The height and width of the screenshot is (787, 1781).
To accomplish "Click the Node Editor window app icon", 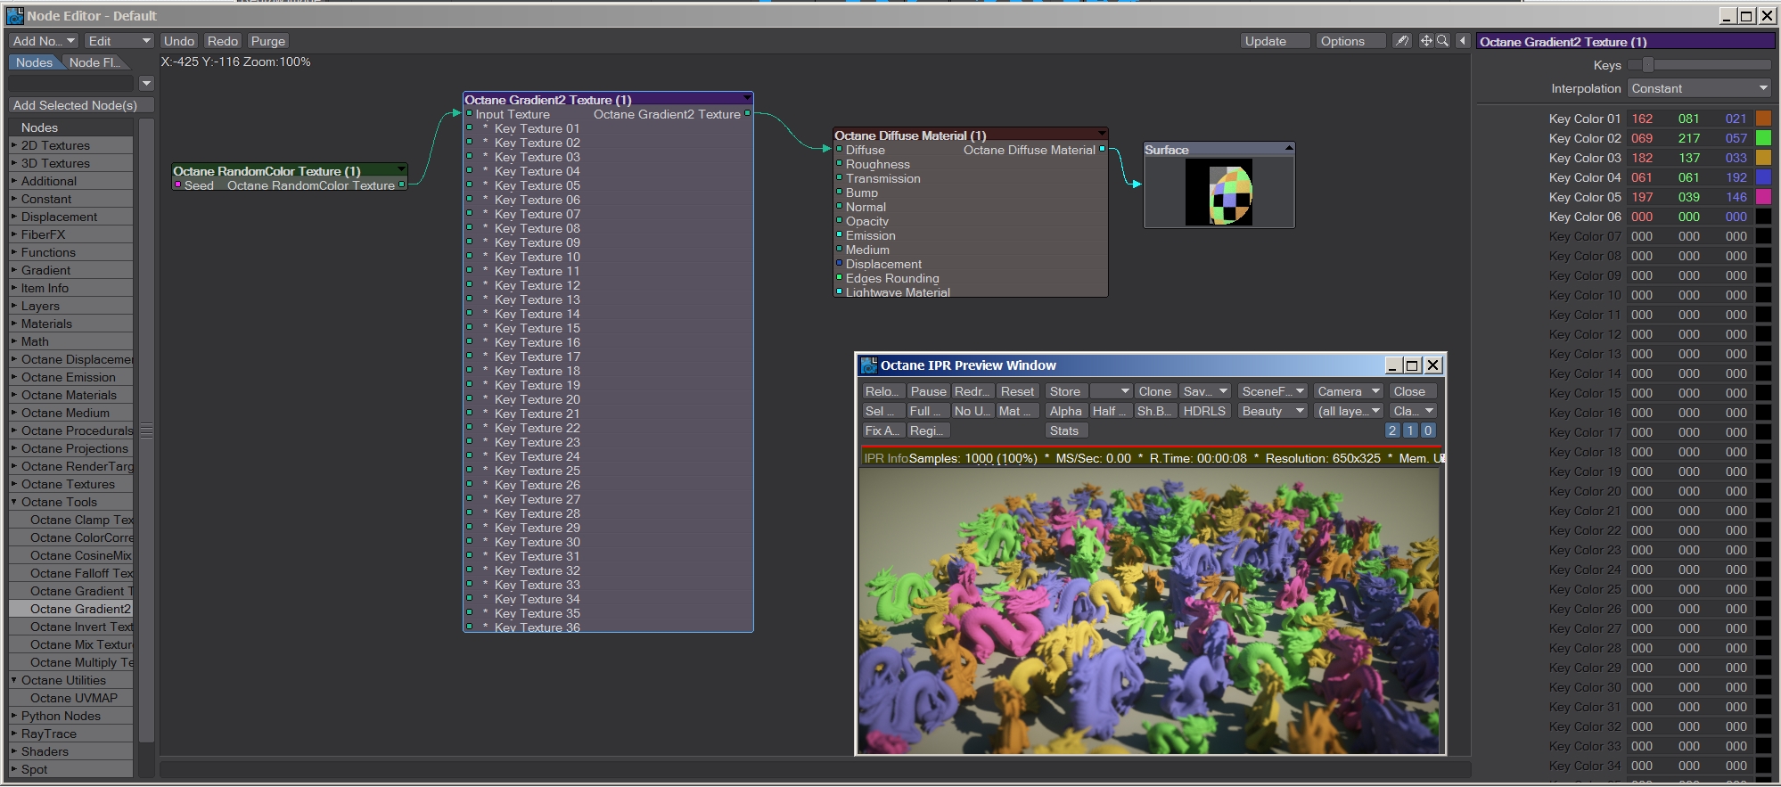I will point(15,15).
